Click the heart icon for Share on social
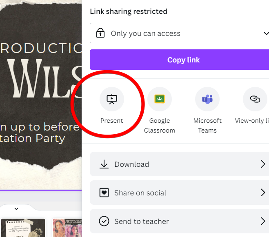This screenshot has width=269, height=237. point(104,193)
